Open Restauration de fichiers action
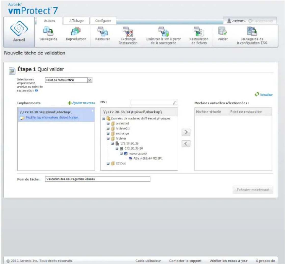285x264 pixels. click(x=199, y=36)
